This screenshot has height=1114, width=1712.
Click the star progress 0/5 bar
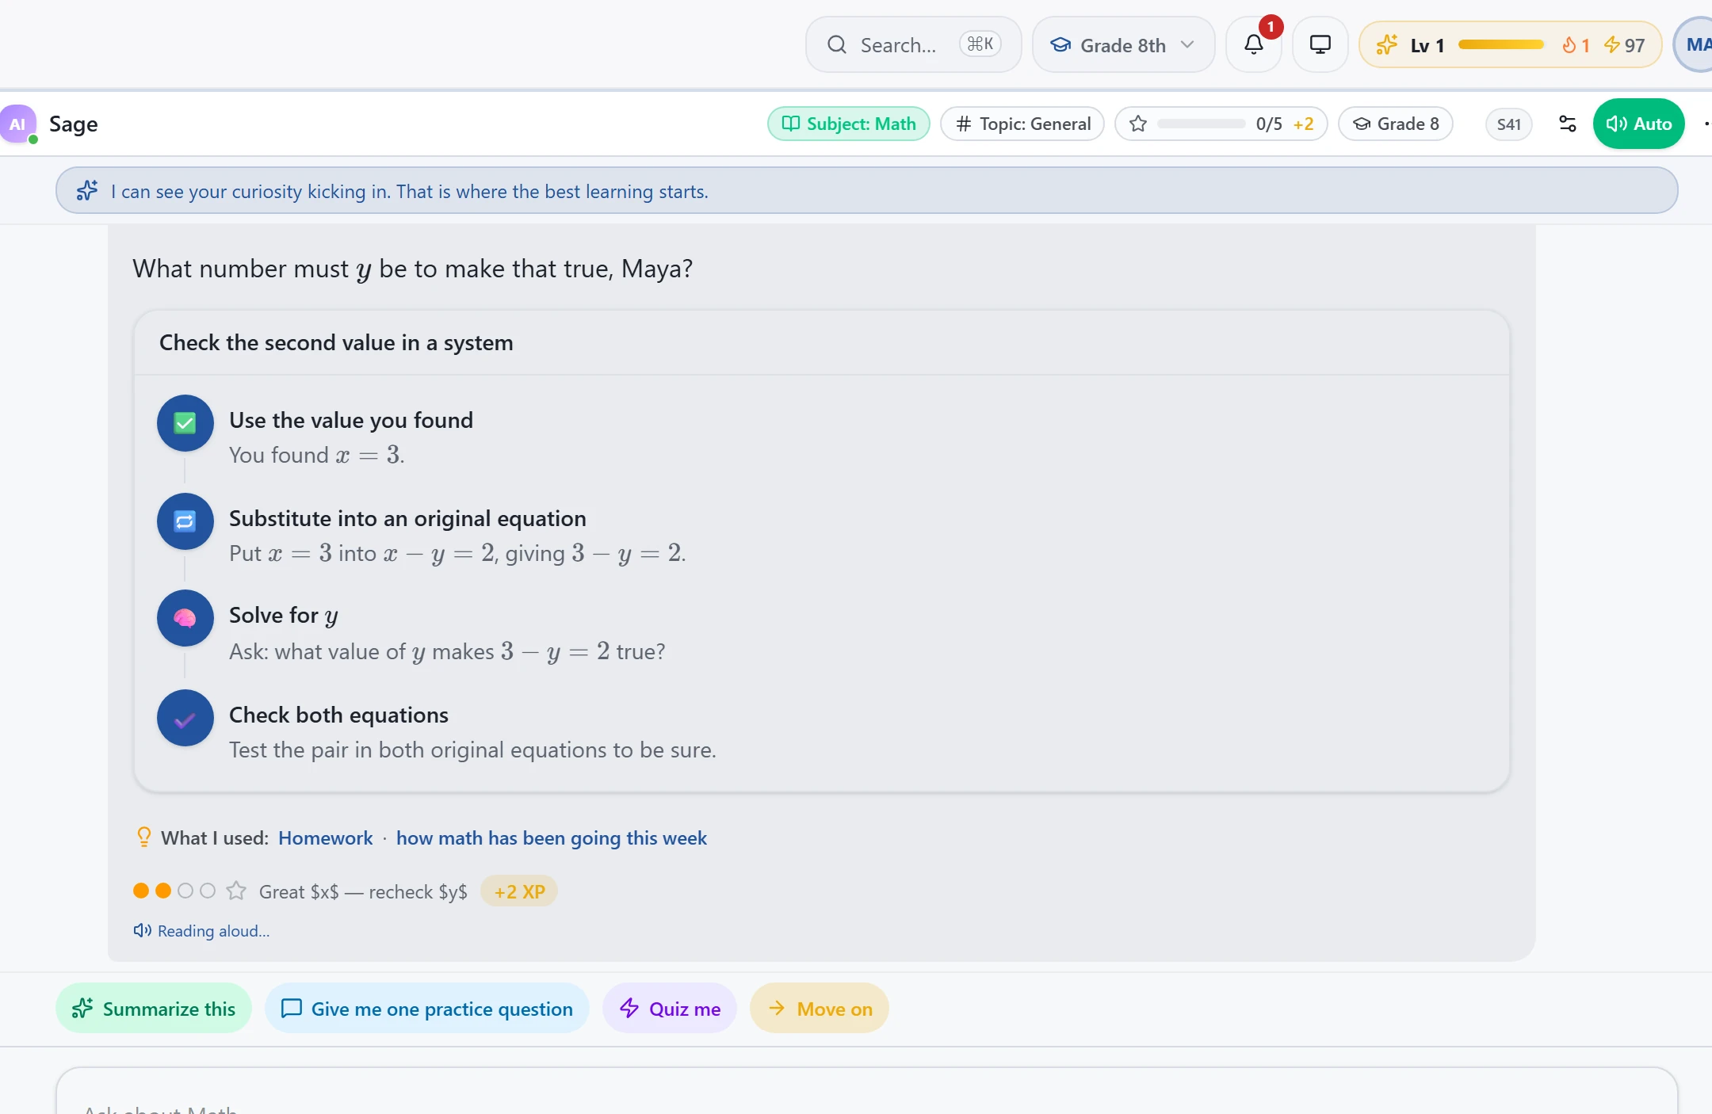coord(1221,124)
